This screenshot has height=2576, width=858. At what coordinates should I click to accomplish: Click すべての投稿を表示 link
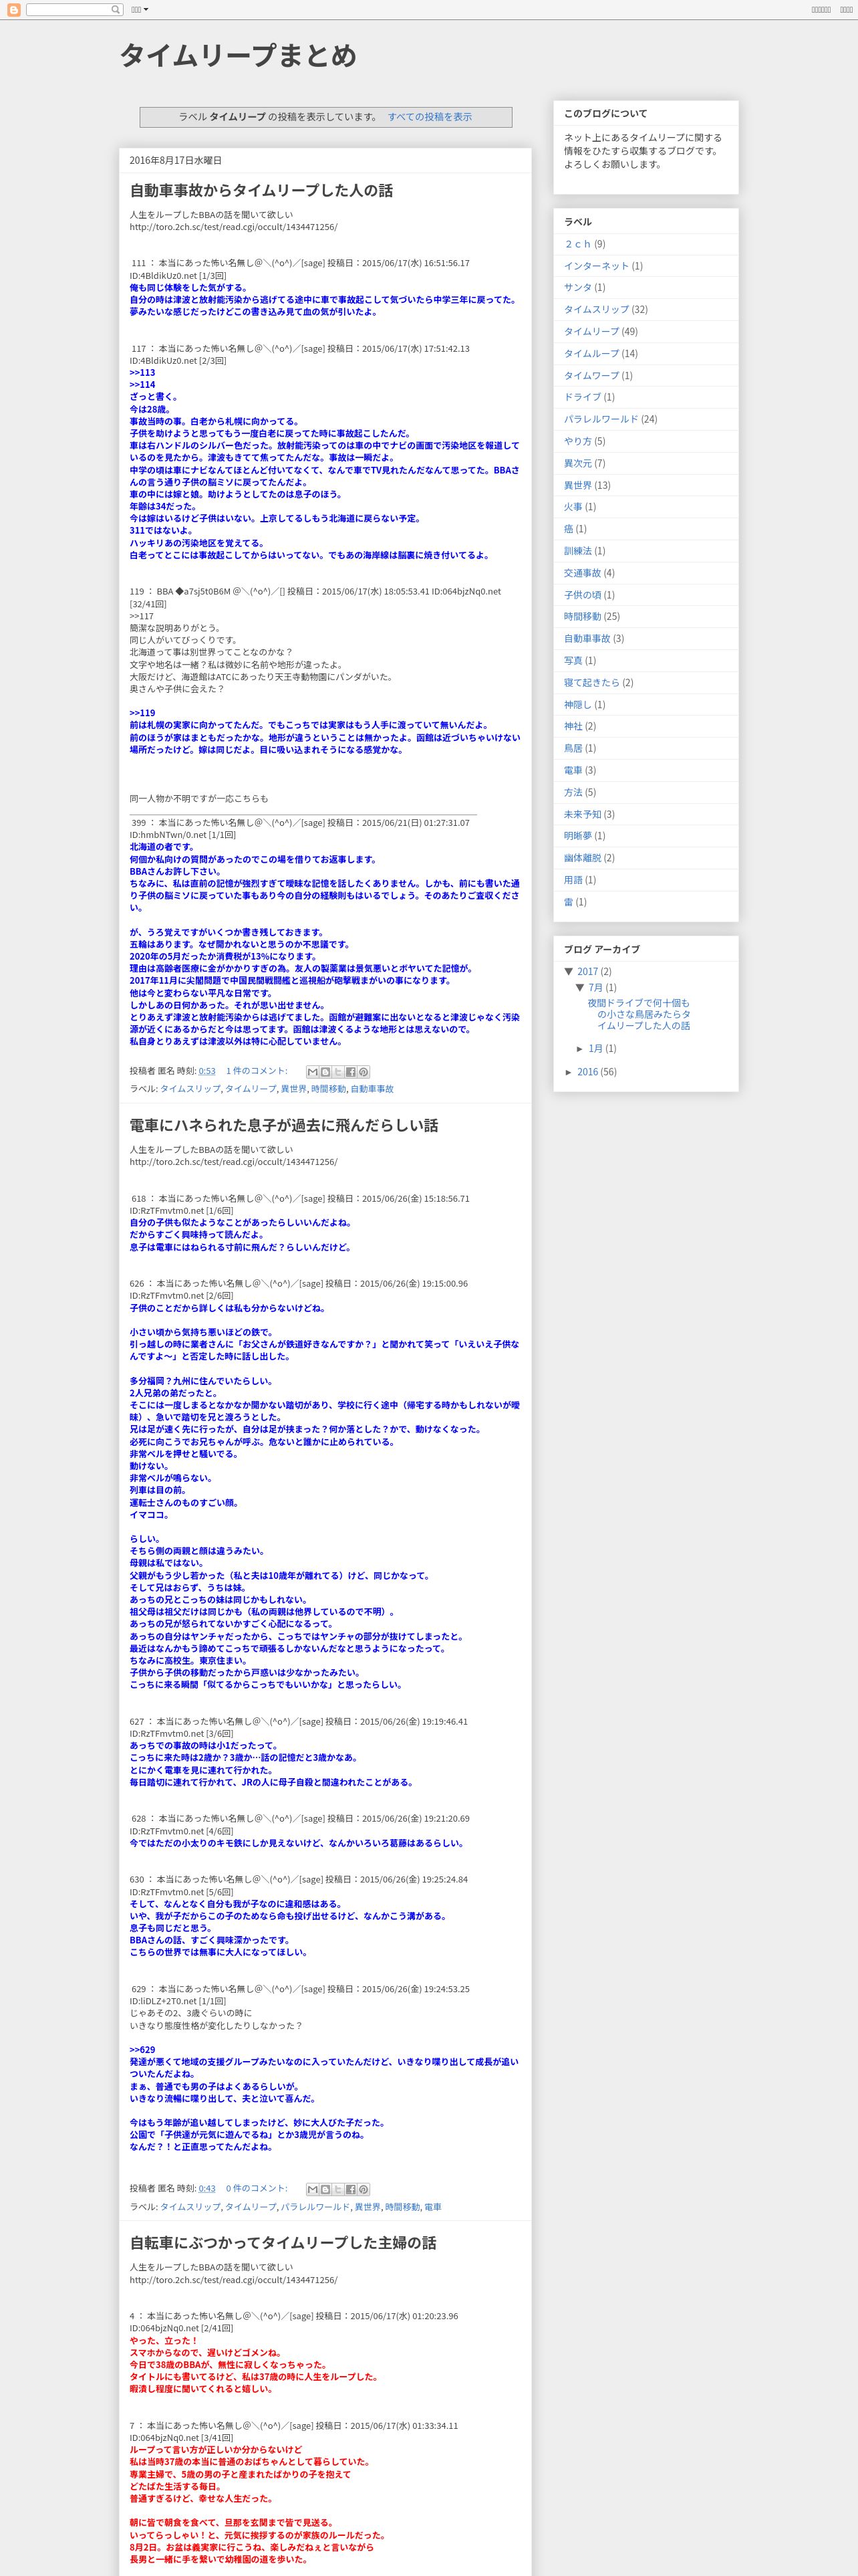(430, 117)
